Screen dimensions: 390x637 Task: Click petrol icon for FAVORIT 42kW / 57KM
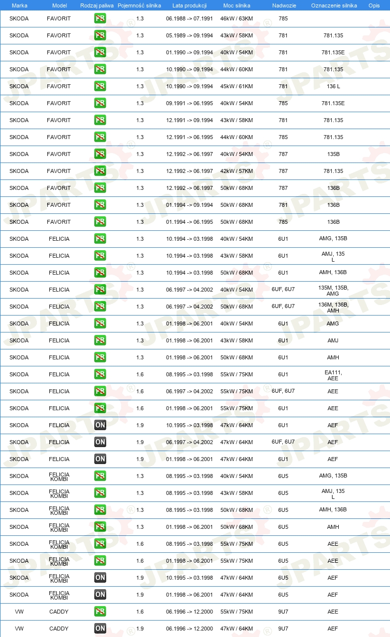[100, 171]
